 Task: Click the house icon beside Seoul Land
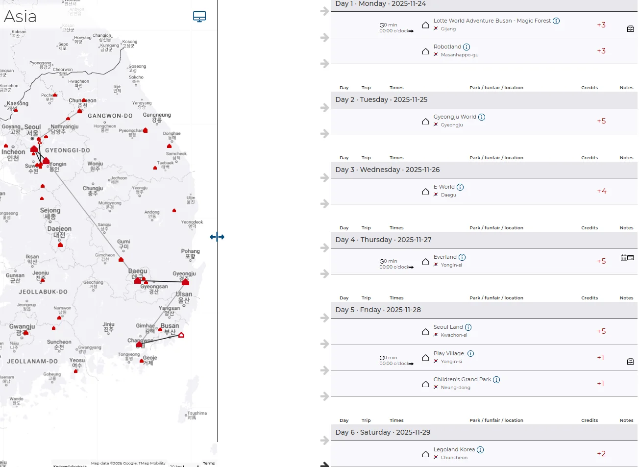coord(425,332)
